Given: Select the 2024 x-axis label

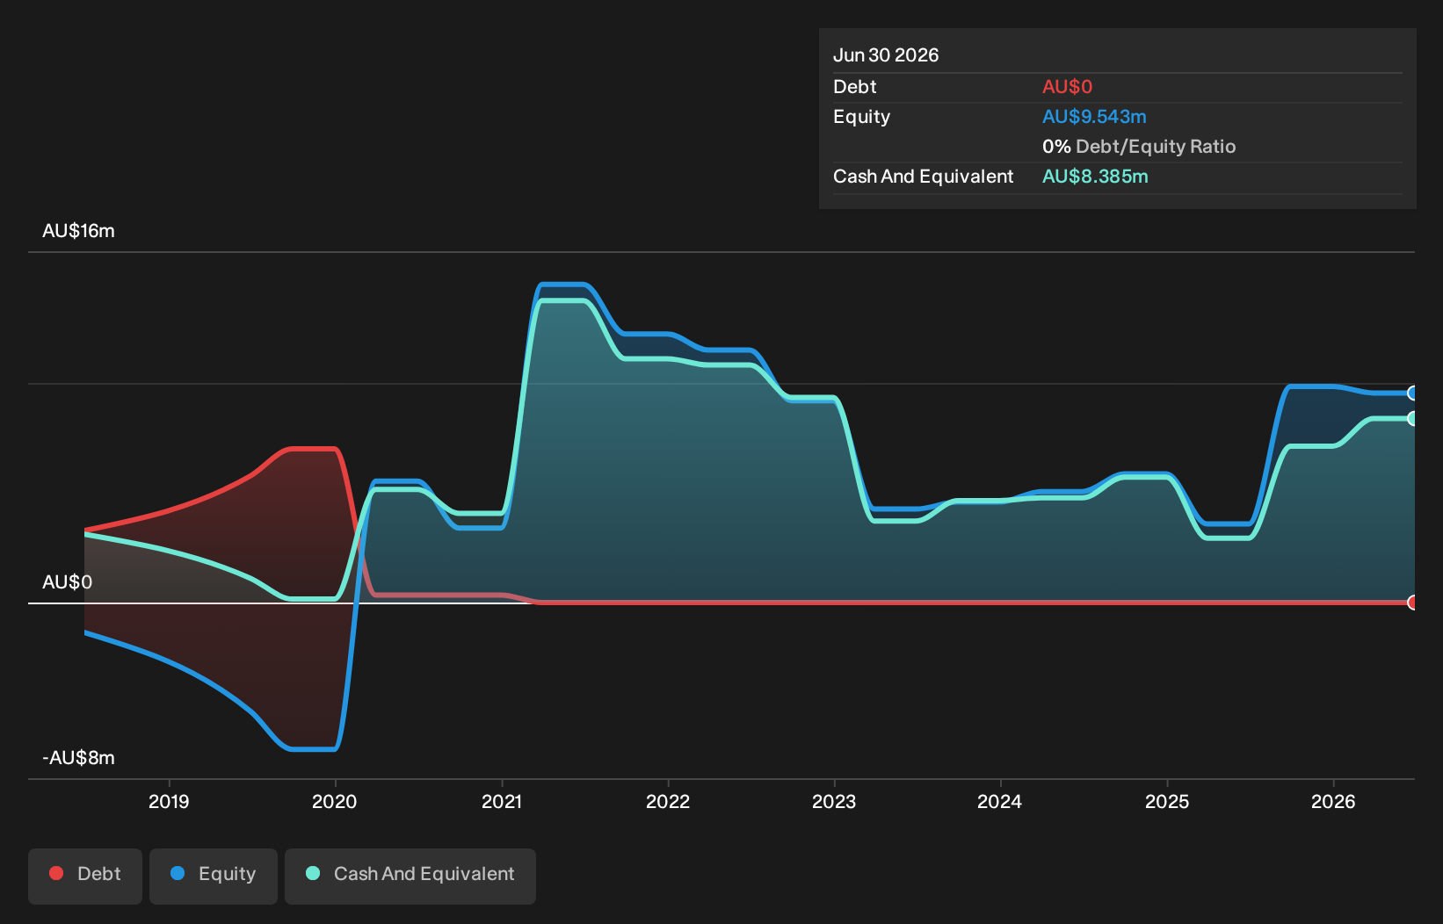Looking at the screenshot, I should click(x=1000, y=801).
